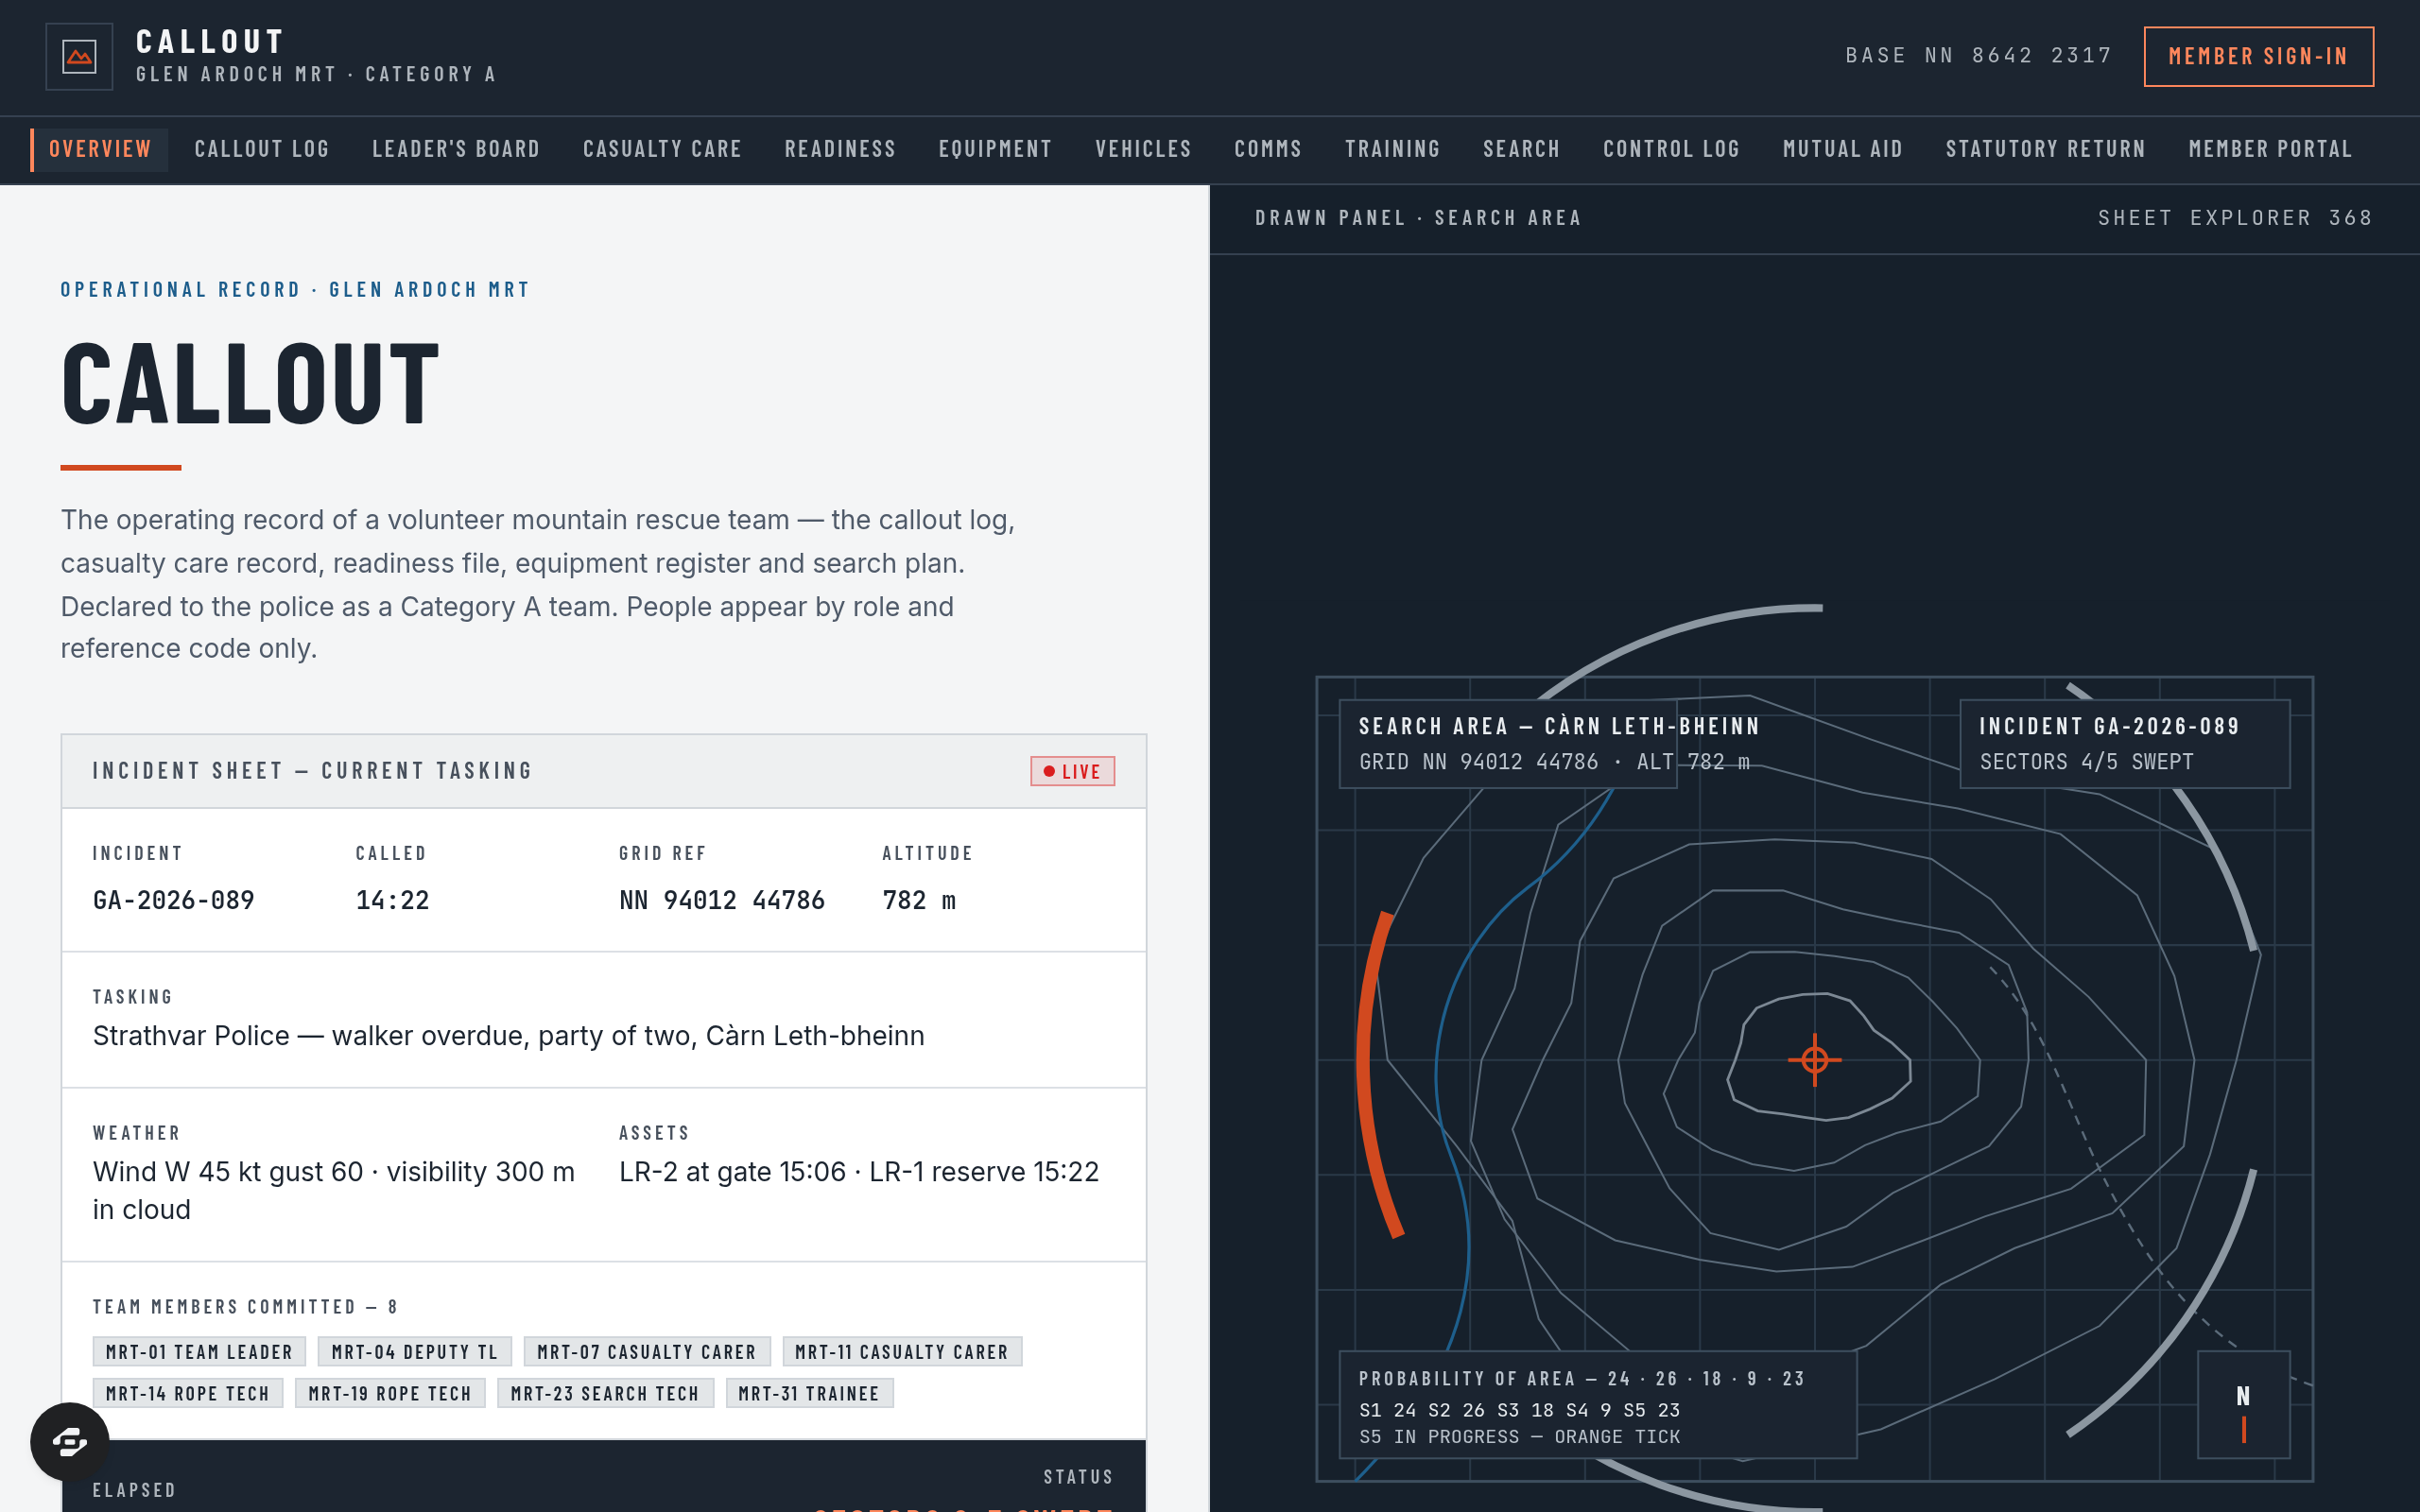This screenshot has height=1512, width=2420.
Task: Click the MRT-31 Trainee tag
Action: point(808,1393)
